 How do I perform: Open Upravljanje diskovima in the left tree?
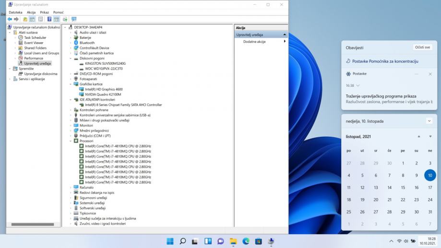coord(41,74)
